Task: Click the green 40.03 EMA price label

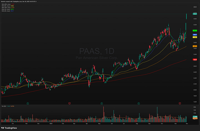Action: pyautogui.click(x=195, y=31)
